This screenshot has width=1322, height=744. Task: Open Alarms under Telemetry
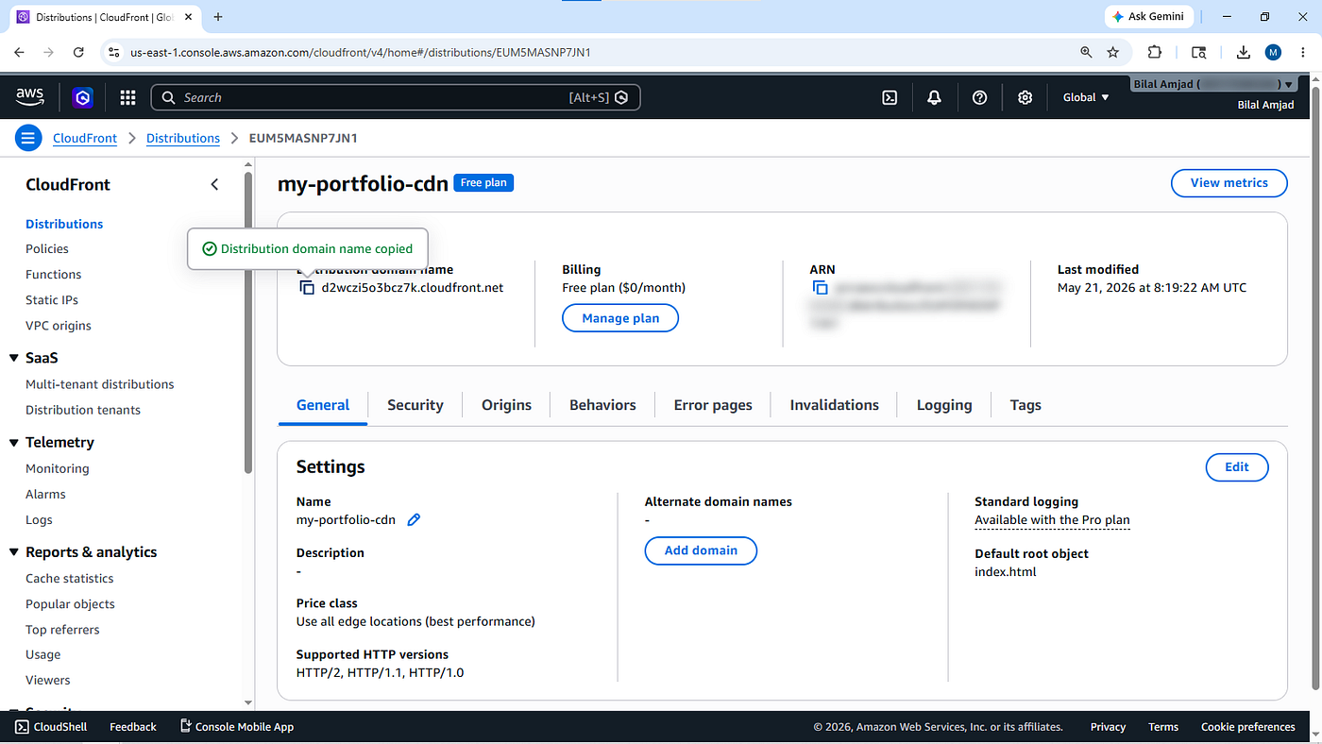pos(45,494)
